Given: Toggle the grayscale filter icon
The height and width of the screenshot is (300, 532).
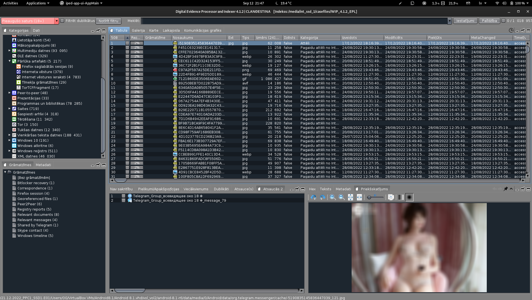Looking at the screenshot, I should click(401, 197).
